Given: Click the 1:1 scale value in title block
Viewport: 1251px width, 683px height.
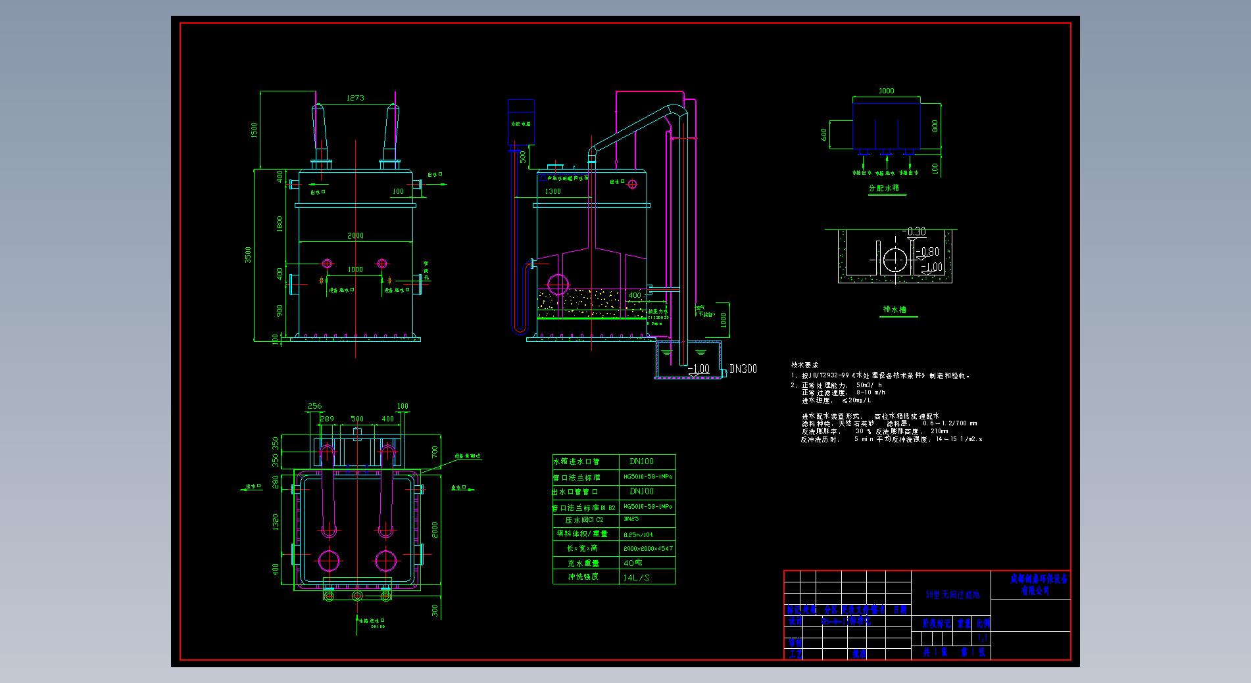Looking at the screenshot, I should 983,638.
